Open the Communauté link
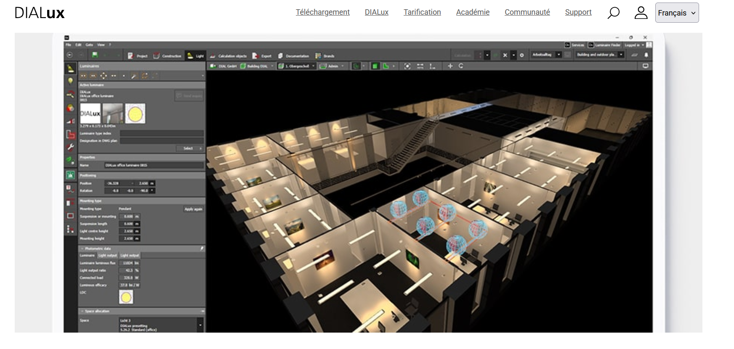The width and height of the screenshot is (734, 349). tap(527, 12)
